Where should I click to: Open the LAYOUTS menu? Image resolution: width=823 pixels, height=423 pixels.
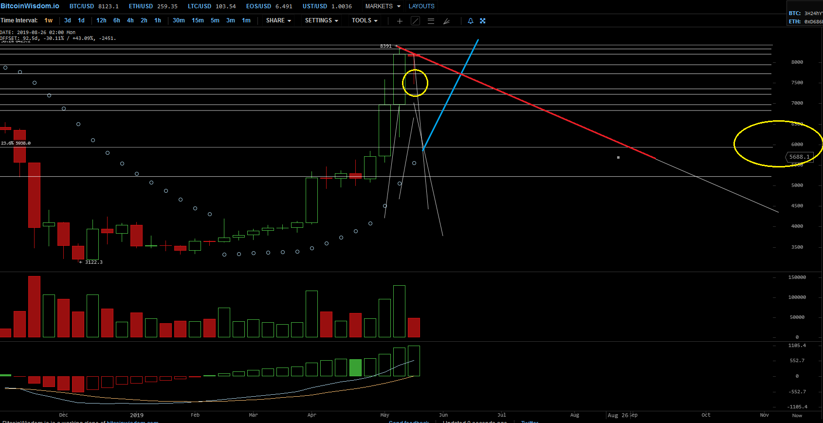pos(421,6)
